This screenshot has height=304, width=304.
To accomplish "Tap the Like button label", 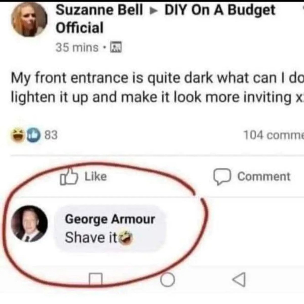I will [95, 176].
